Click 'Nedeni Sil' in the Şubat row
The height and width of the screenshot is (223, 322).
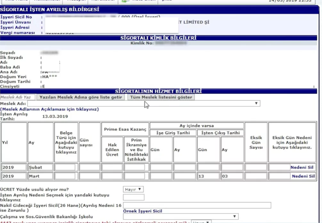coord(302,167)
